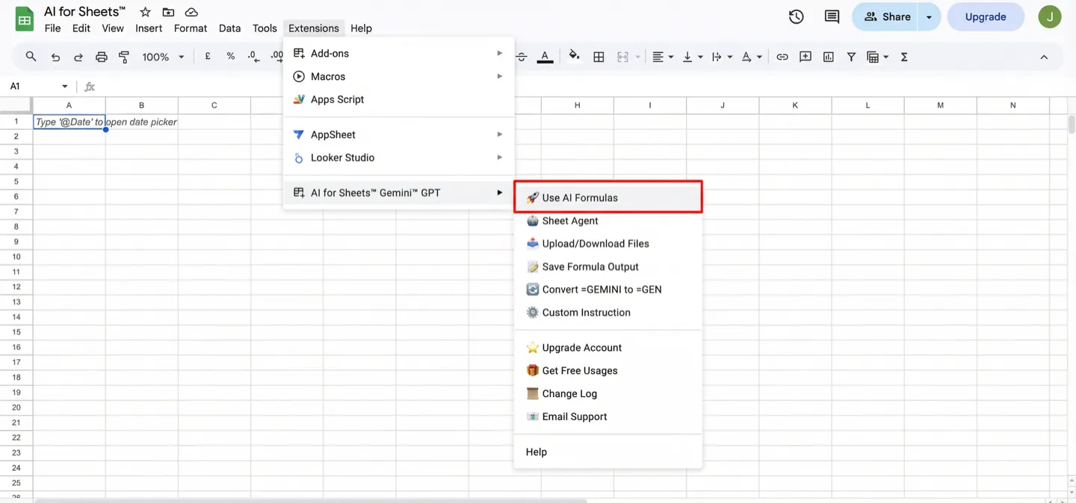
Task: Insert a link from the toolbar
Action: [782, 56]
